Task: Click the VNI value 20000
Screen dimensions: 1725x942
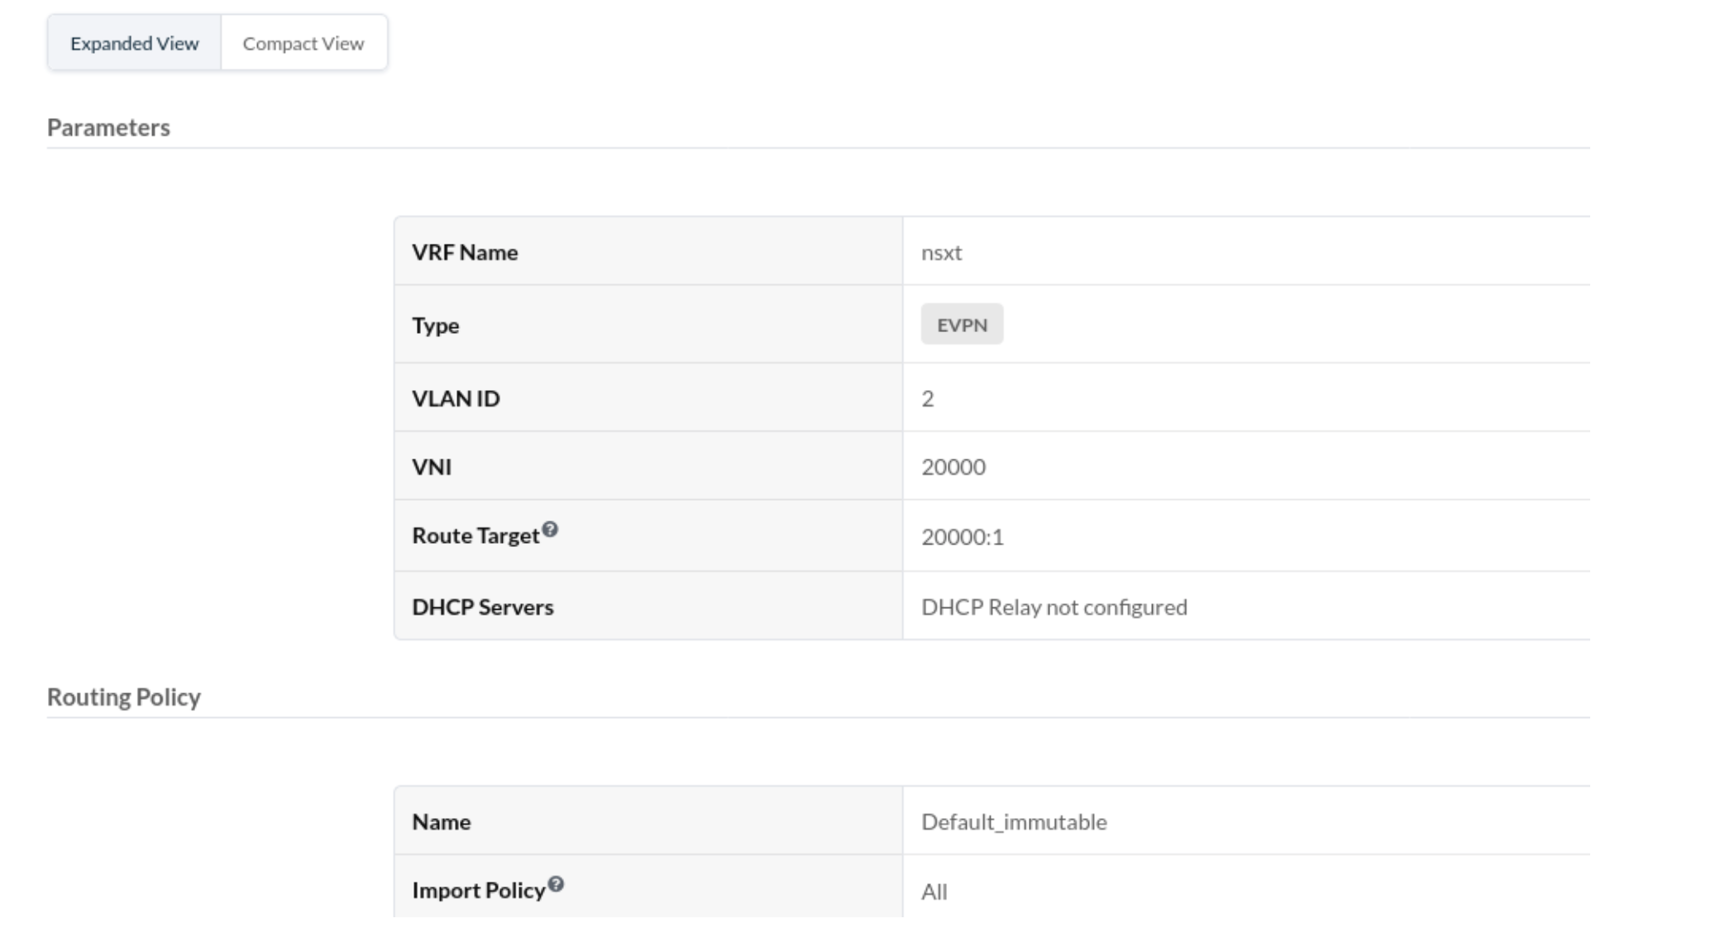Action: point(953,467)
